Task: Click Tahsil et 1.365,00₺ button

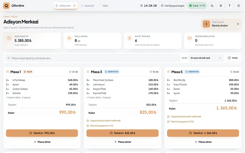Action: (x=203, y=133)
